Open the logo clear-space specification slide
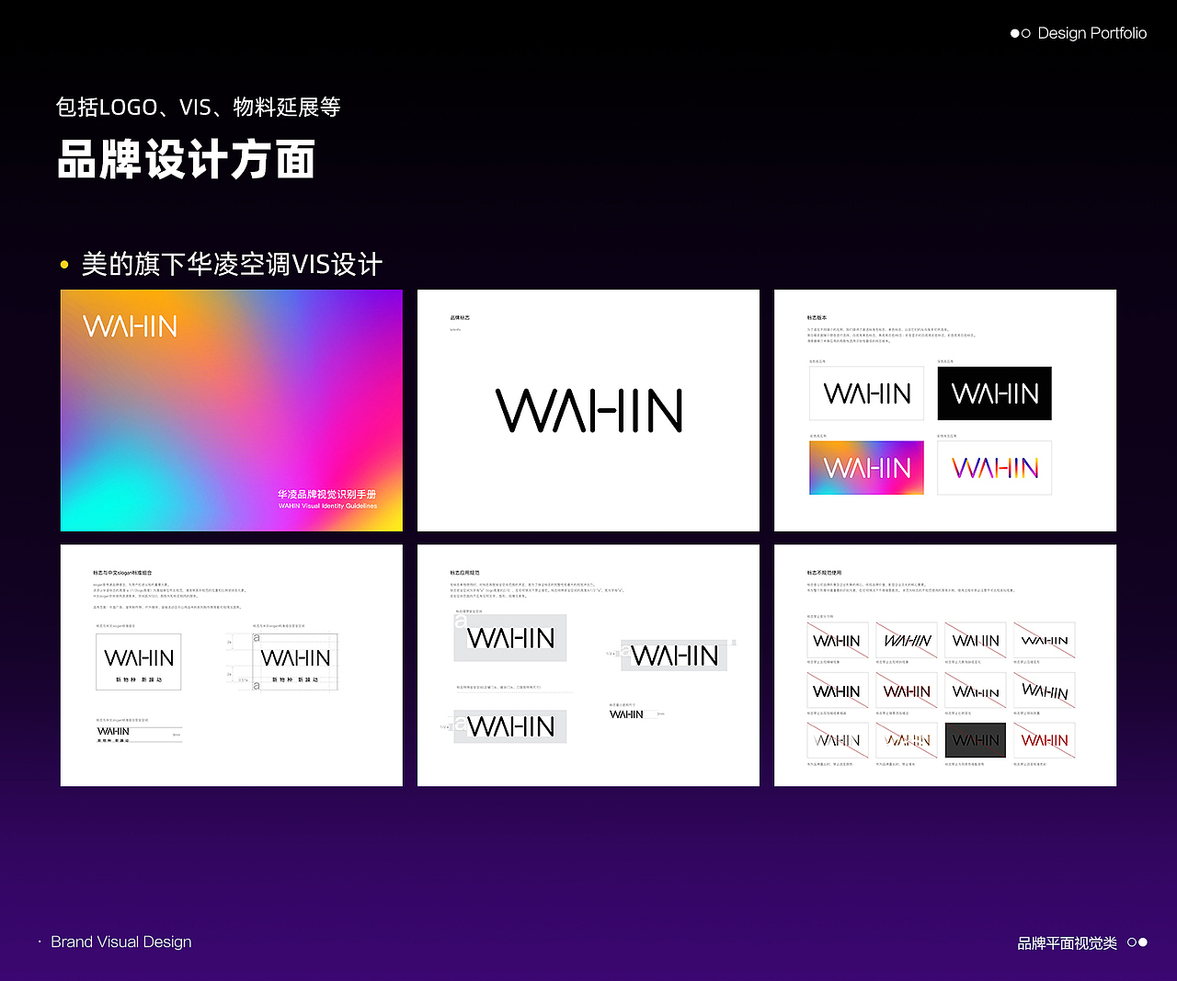1177x981 pixels. click(588, 666)
